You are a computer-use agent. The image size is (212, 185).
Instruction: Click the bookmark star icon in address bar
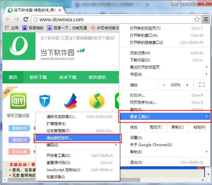point(197,19)
